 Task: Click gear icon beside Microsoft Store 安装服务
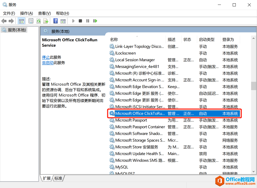pyautogui.click(x=112, y=147)
